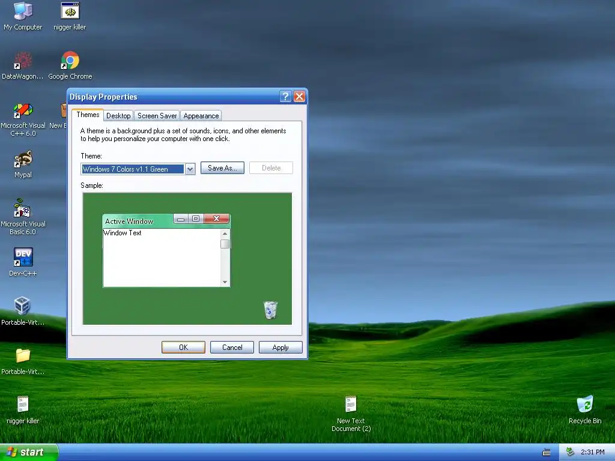615x461 pixels.
Task: Click the help question mark in Display Properties
Action: click(285, 97)
